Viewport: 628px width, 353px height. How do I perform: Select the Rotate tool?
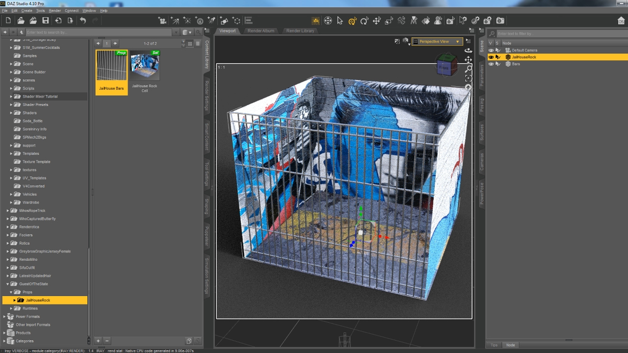click(364, 21)
